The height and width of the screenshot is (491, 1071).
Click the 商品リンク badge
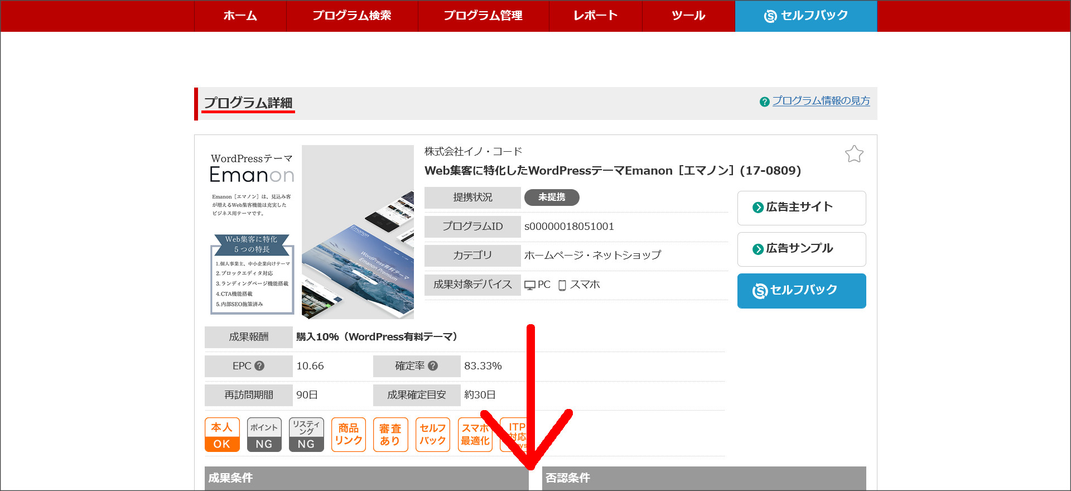[349, 435]
